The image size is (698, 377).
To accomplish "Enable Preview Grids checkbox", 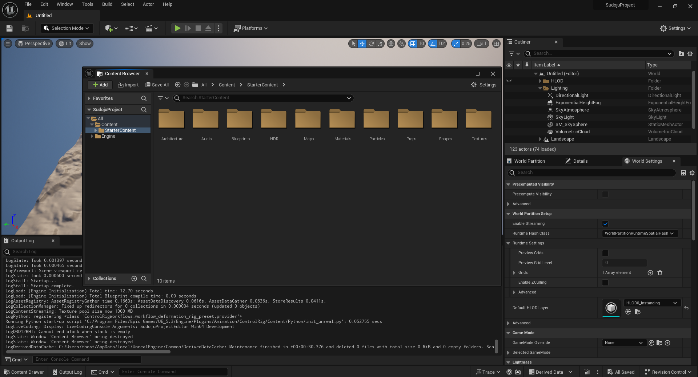I will 605,253.
